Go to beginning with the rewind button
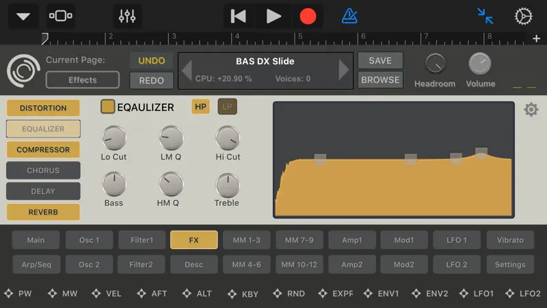The width and height of the screenshot is (547, 308). click(239, 16)
